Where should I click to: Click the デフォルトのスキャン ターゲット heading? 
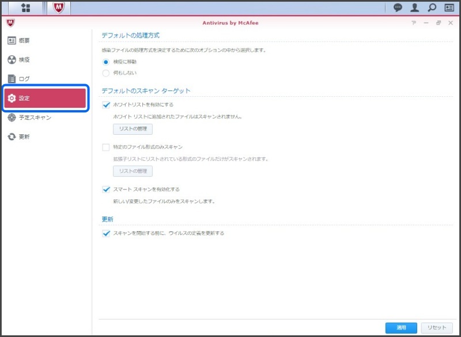146,91
